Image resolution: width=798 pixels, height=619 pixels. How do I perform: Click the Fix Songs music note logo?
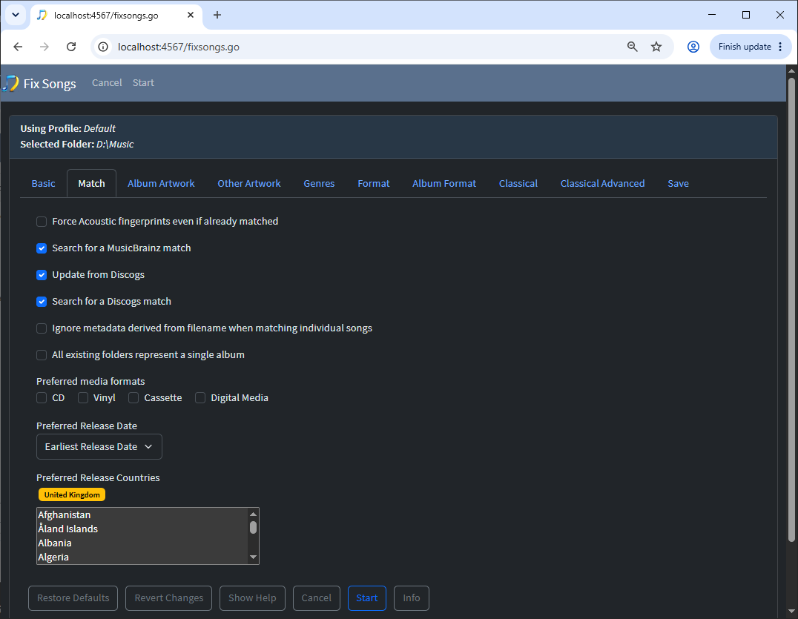(10, 84)
